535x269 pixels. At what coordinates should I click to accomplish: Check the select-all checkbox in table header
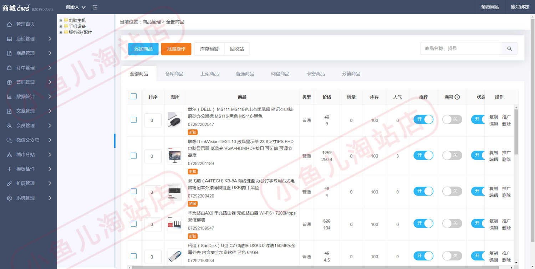[134, 96]
